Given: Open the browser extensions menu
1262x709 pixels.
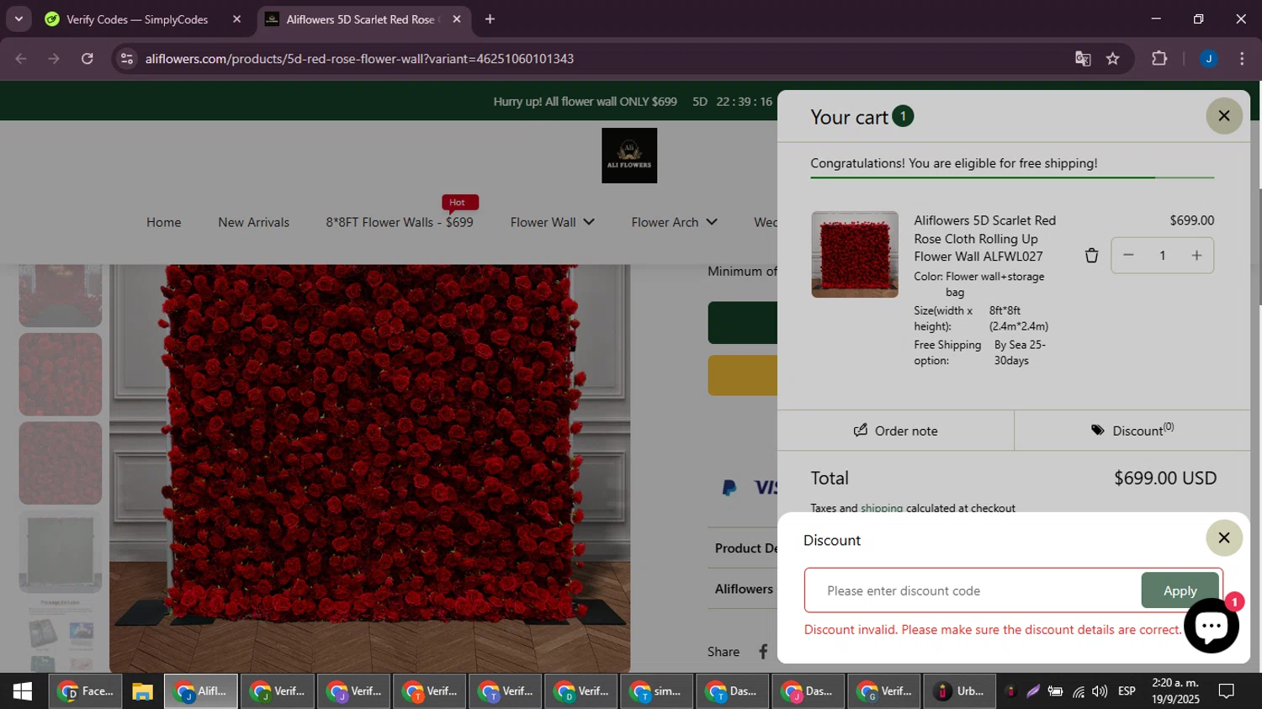Looking at the screenshot, I should 1159,59.
